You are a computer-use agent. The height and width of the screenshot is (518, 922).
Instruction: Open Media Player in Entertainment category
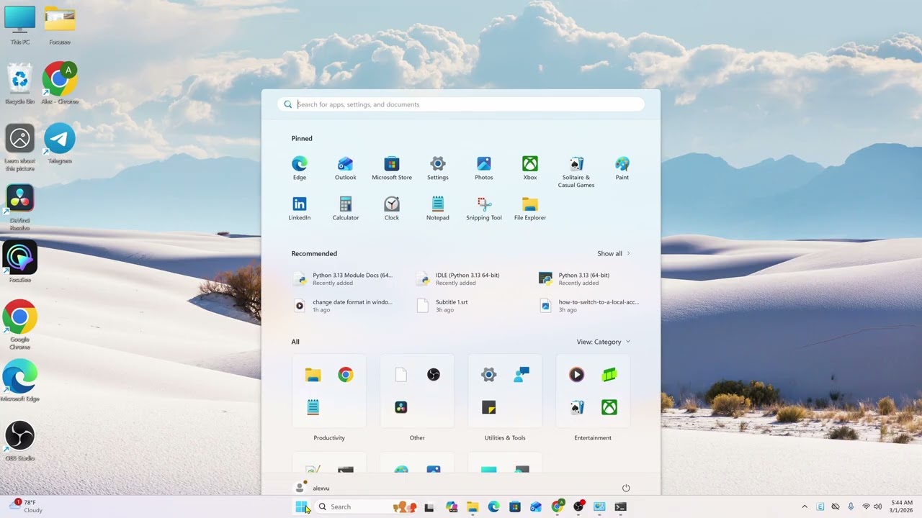(x=576, y=375)
